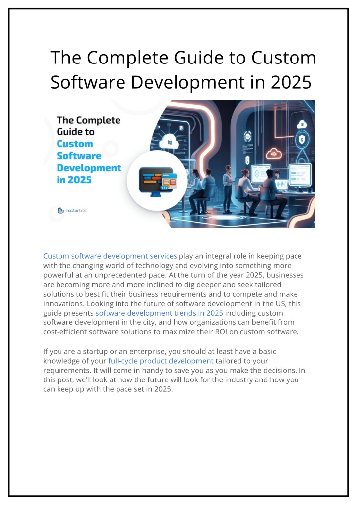The height and width of the screenshot is (505, 357).
Task: Follow the 'software development trends in 2025' link
Action: point(159,313)
